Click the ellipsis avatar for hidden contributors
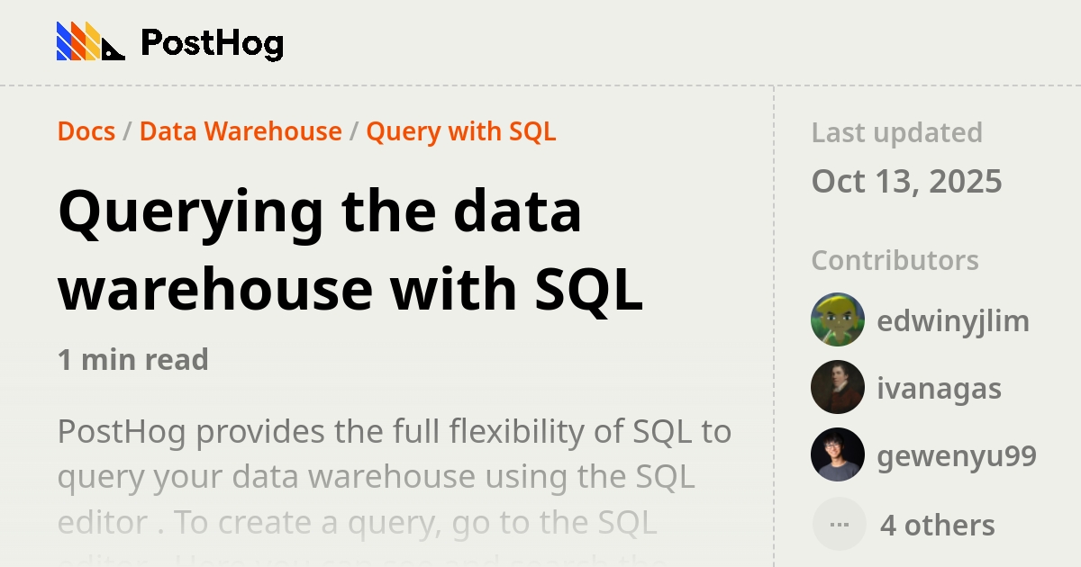Viewport: 1081px width, 567px height. (838, 523)
